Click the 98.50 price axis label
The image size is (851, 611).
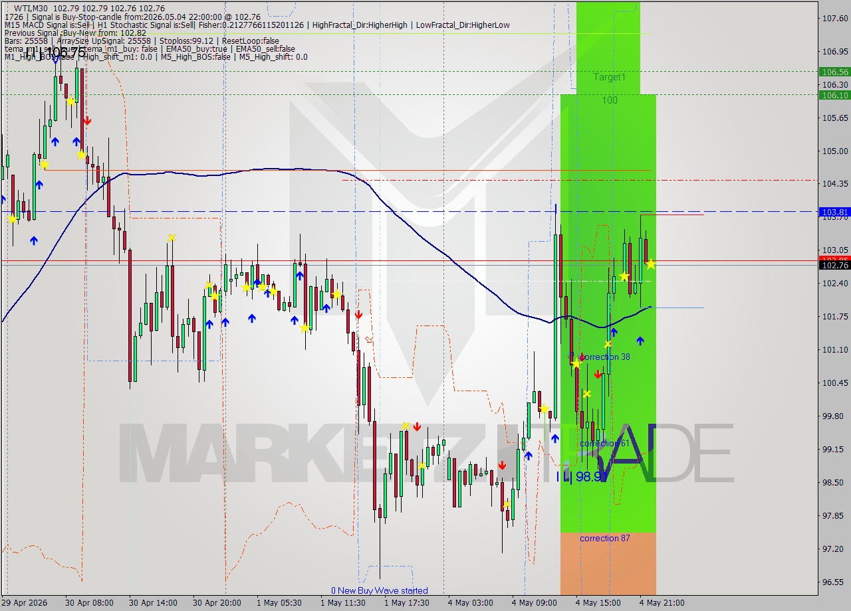tap(834, 482)
